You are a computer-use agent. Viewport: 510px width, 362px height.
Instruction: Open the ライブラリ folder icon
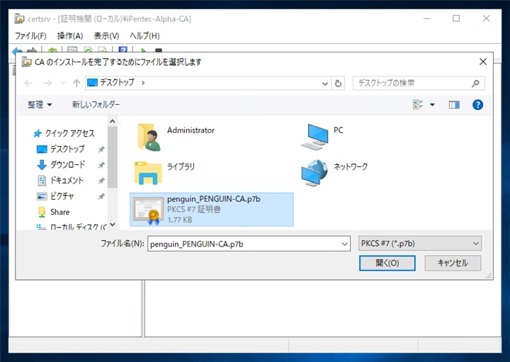(148, 173)
